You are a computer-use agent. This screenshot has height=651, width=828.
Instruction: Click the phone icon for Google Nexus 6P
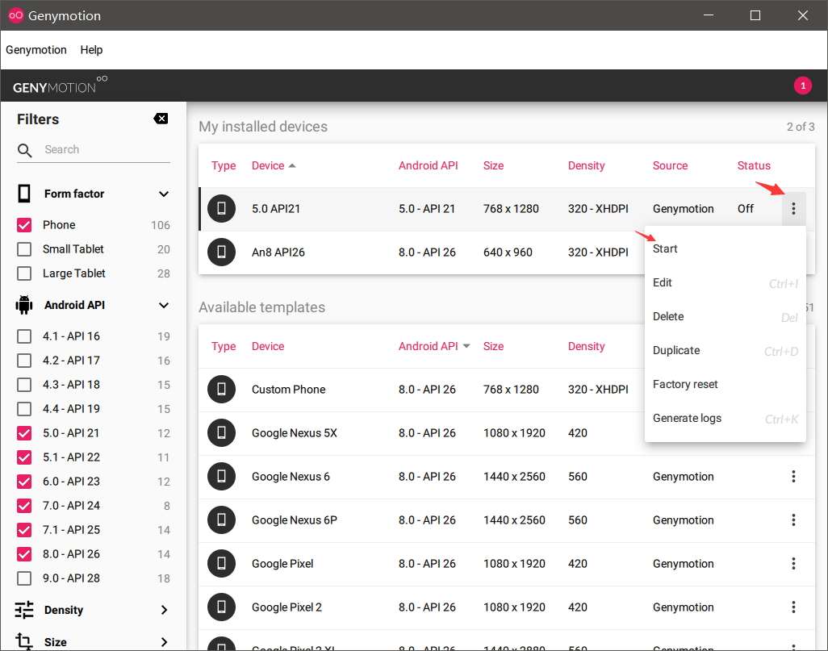[221, 520]
